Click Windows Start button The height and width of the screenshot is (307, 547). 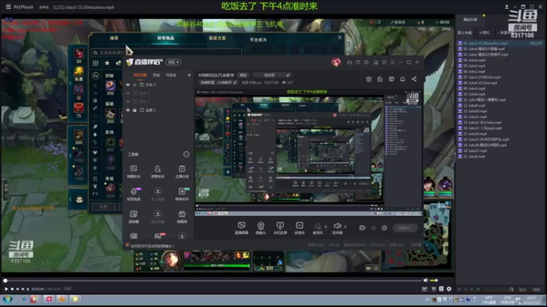coord(8,299)
